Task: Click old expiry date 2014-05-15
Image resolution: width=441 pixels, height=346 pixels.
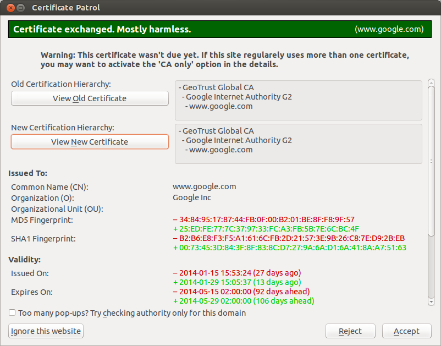Action: (x=241, y=292)
